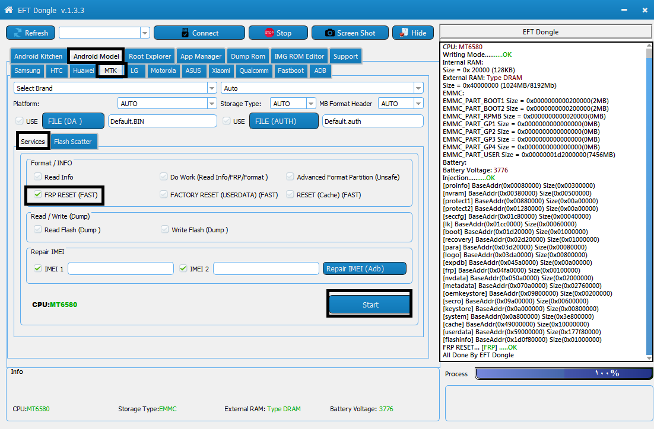Click the FILE (DA) button
Image resolution: width=654 pixels, height=429 pixels.
click(x=73, y=121)
